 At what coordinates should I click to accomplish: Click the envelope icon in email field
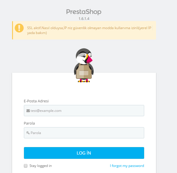[28, 111]
